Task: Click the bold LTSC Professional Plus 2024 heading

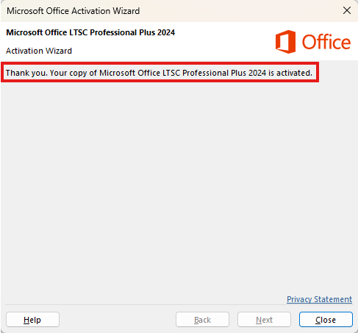Action: pyautogui.click(x=90, y=32)
